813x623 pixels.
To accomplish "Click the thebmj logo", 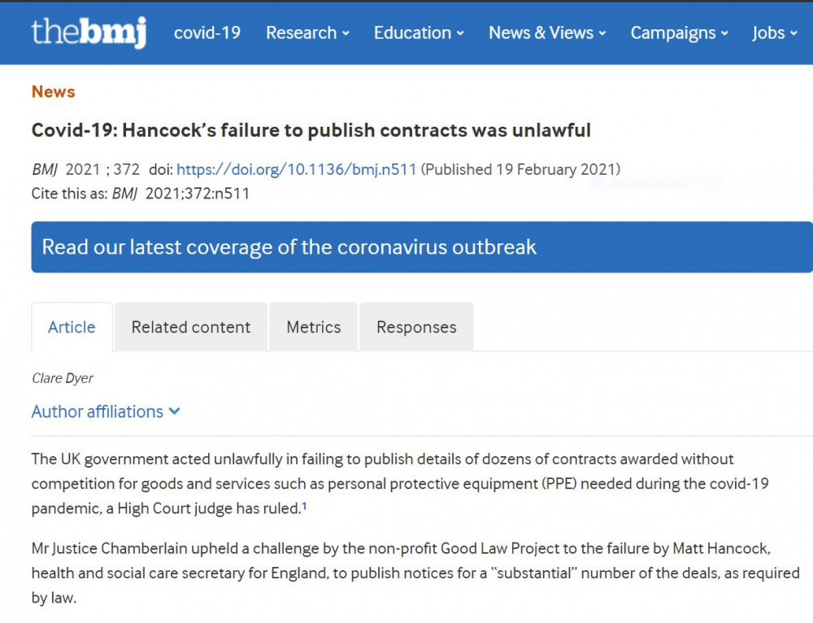I will pos(89,33).
